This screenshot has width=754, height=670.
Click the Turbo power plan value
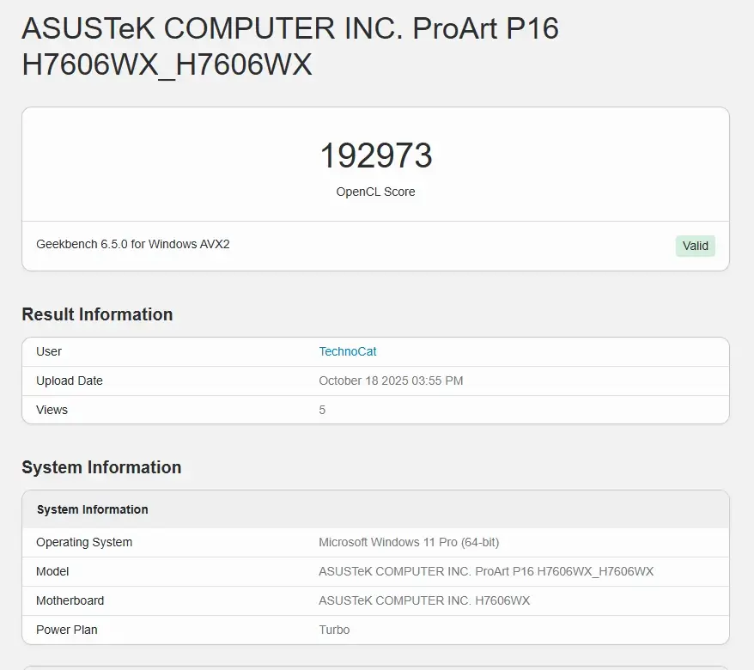[334, 630]
